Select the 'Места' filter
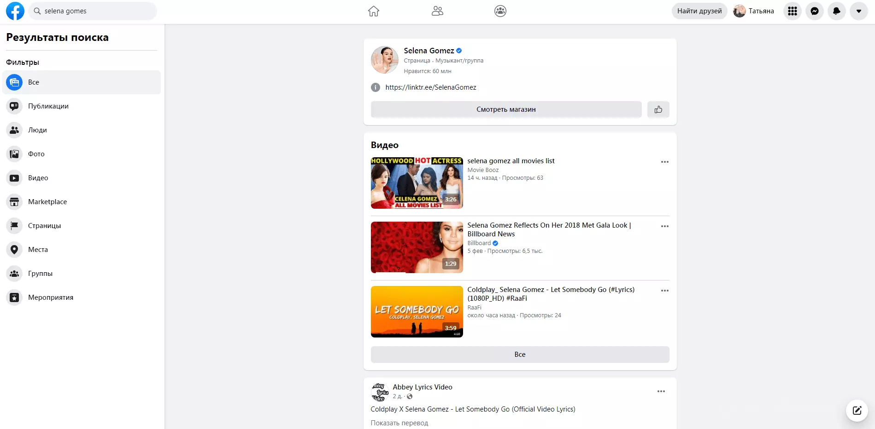The image size is (875, 429). coord(82,250)
